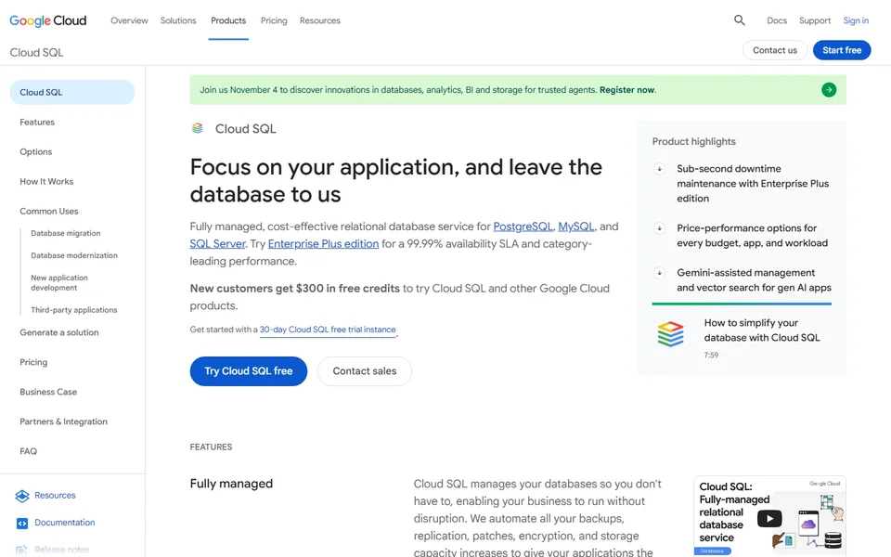Screen dimensions: 891x557
Task: Click the Documentation code icon in the sidebar
Action: [x=22, y=523]
